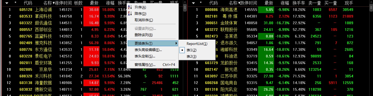Select stock code 603032

click(x=26, y=89)
